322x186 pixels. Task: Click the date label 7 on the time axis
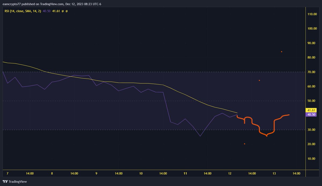(x=8, y=173)
